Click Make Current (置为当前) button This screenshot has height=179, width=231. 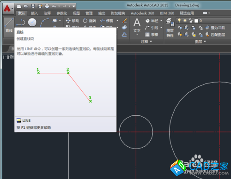215,28
